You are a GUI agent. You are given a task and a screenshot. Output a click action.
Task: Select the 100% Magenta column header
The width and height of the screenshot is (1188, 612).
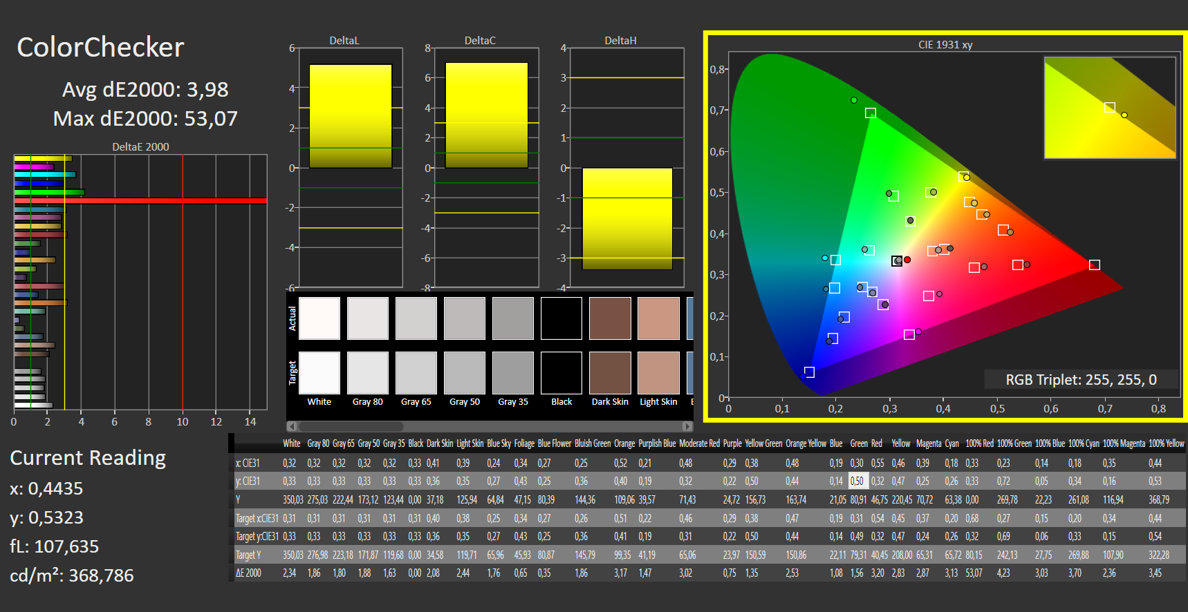click(1124, 443)
